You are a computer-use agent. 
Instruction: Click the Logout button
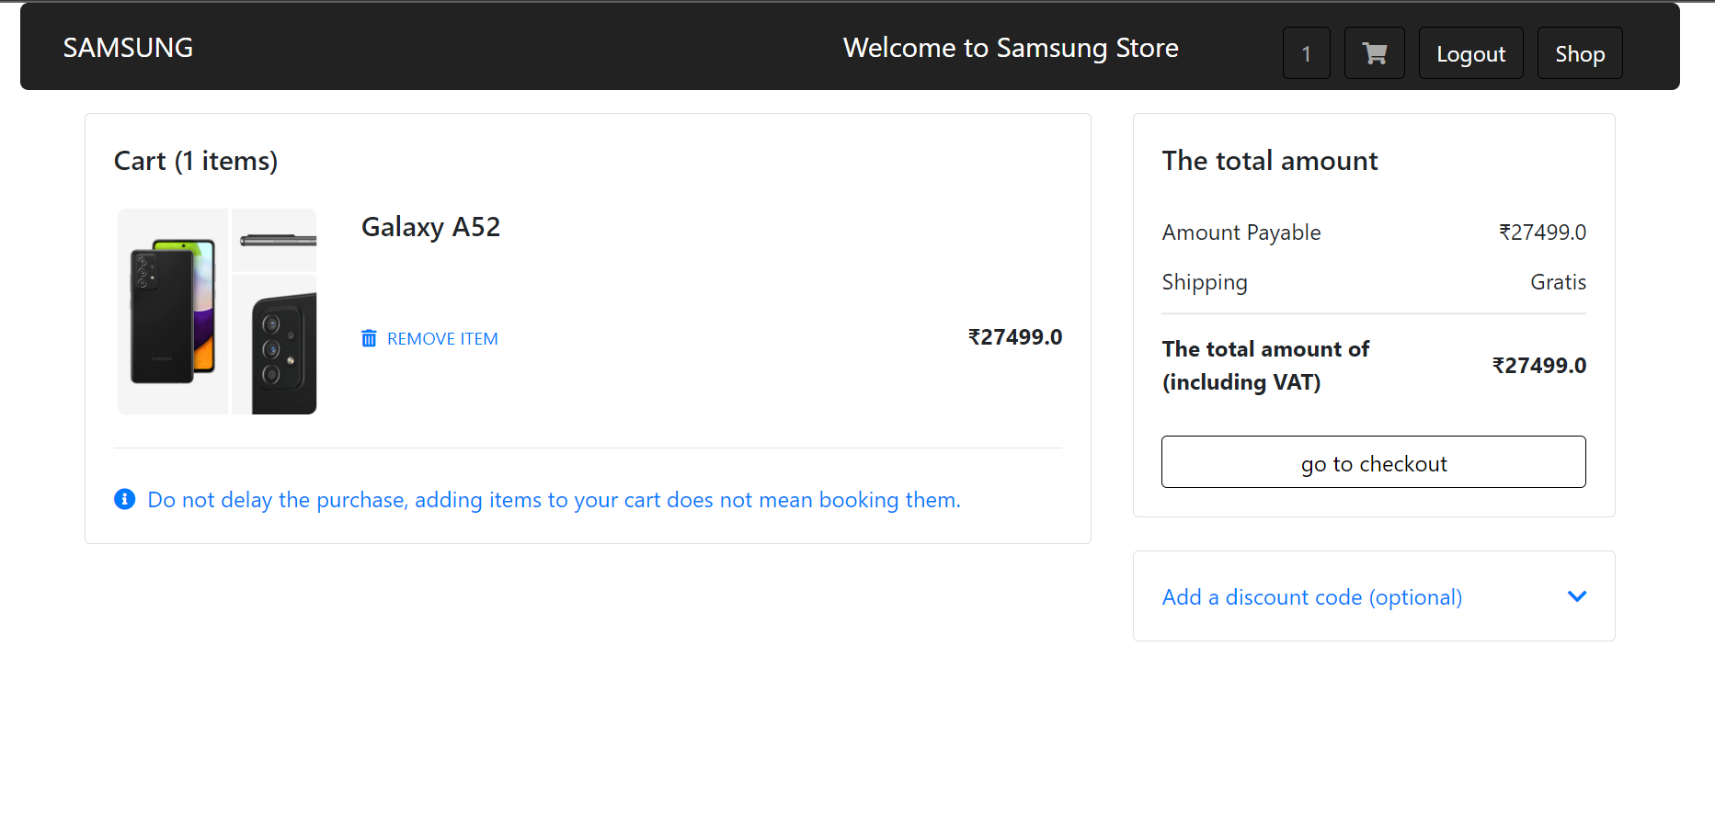pyautogui.click(x=1469, y=52)
